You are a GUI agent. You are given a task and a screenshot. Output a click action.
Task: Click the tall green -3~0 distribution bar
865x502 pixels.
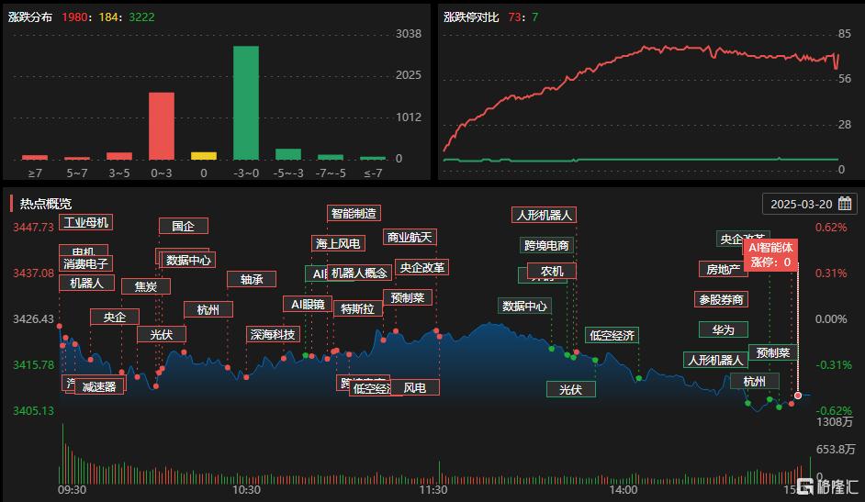[x=245, y=102]
